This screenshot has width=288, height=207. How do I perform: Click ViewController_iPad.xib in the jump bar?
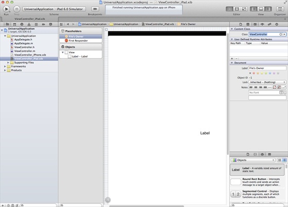coord(158,24)
